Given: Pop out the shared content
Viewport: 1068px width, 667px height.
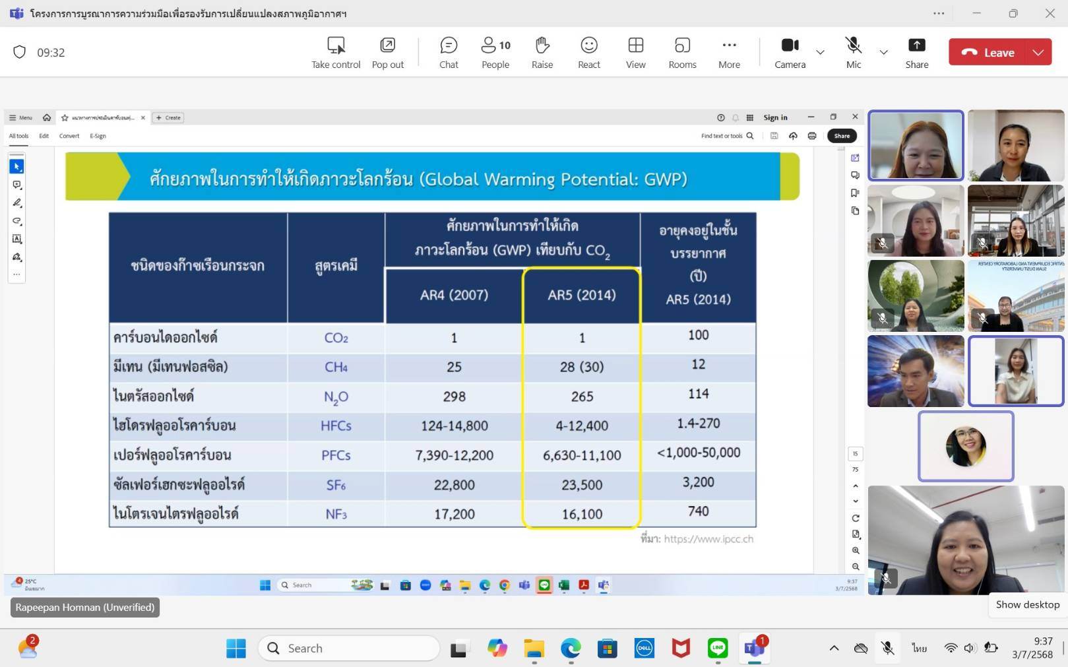Looking at the screenshot, I should 388,52.
